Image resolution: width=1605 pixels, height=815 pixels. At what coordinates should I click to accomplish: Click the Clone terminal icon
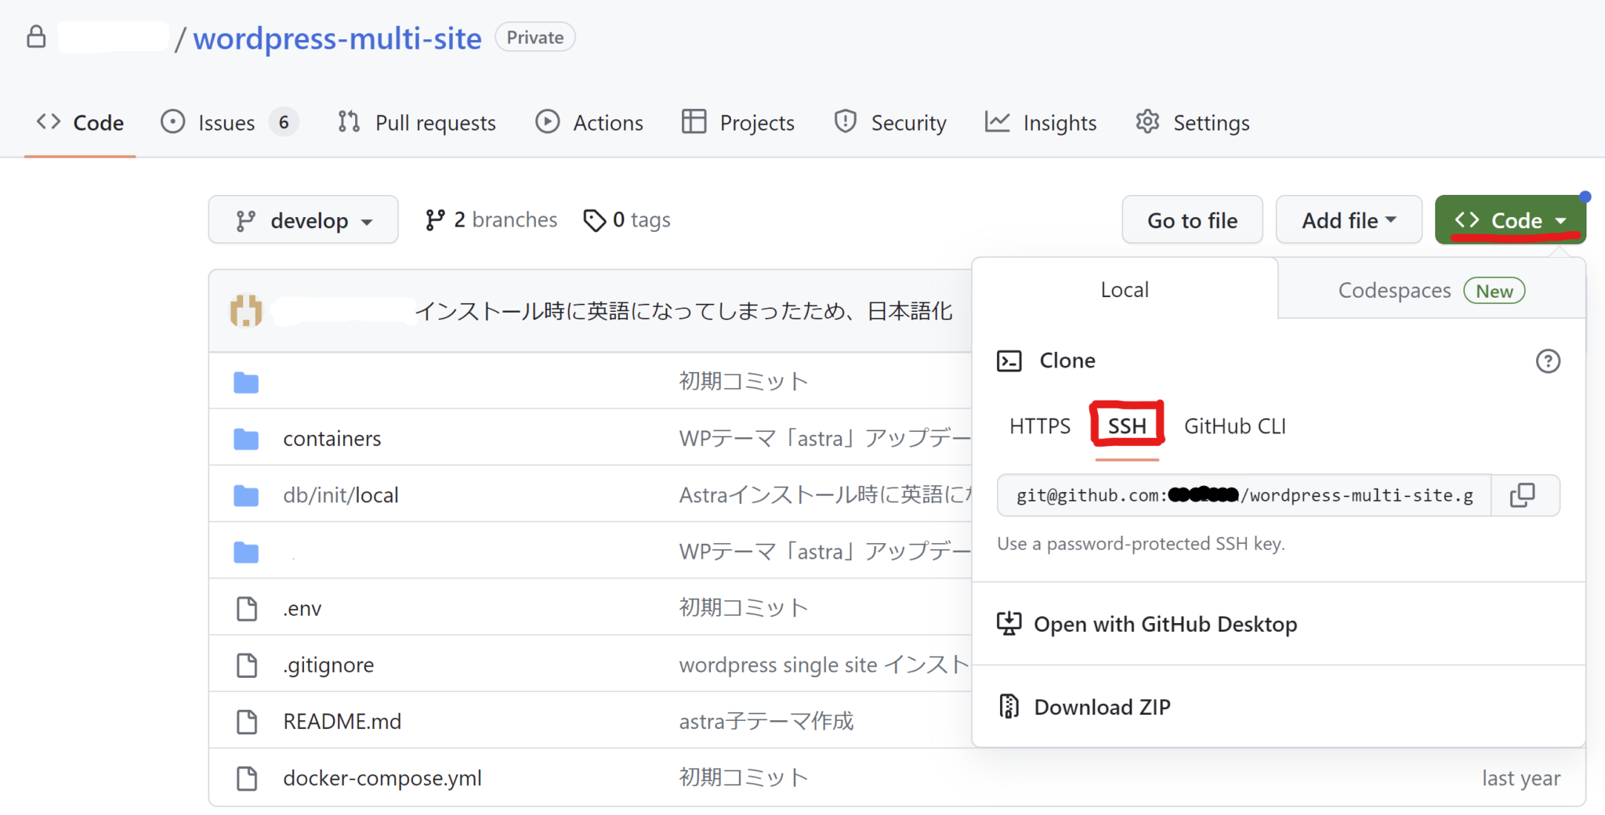coord(1011,360)
